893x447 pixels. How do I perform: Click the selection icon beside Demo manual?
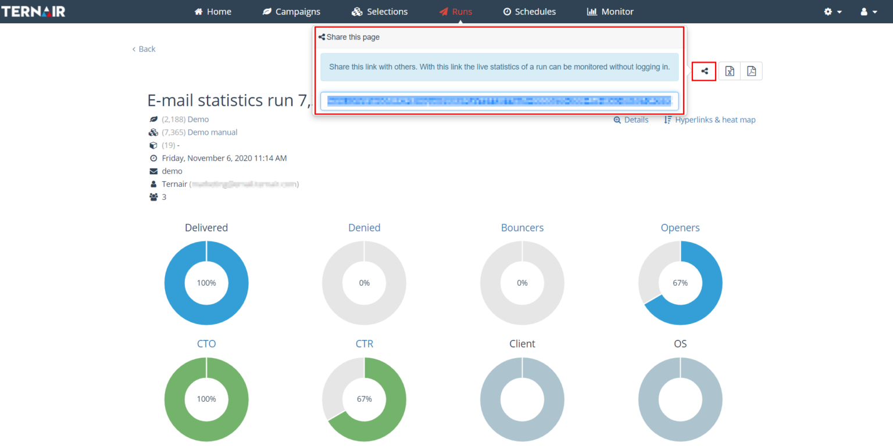[153, 132]
